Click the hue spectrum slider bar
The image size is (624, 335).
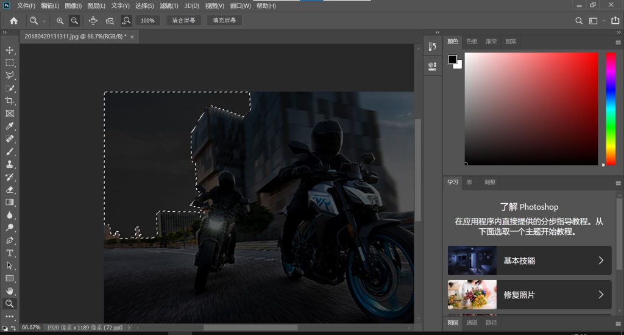pos(610,109)
